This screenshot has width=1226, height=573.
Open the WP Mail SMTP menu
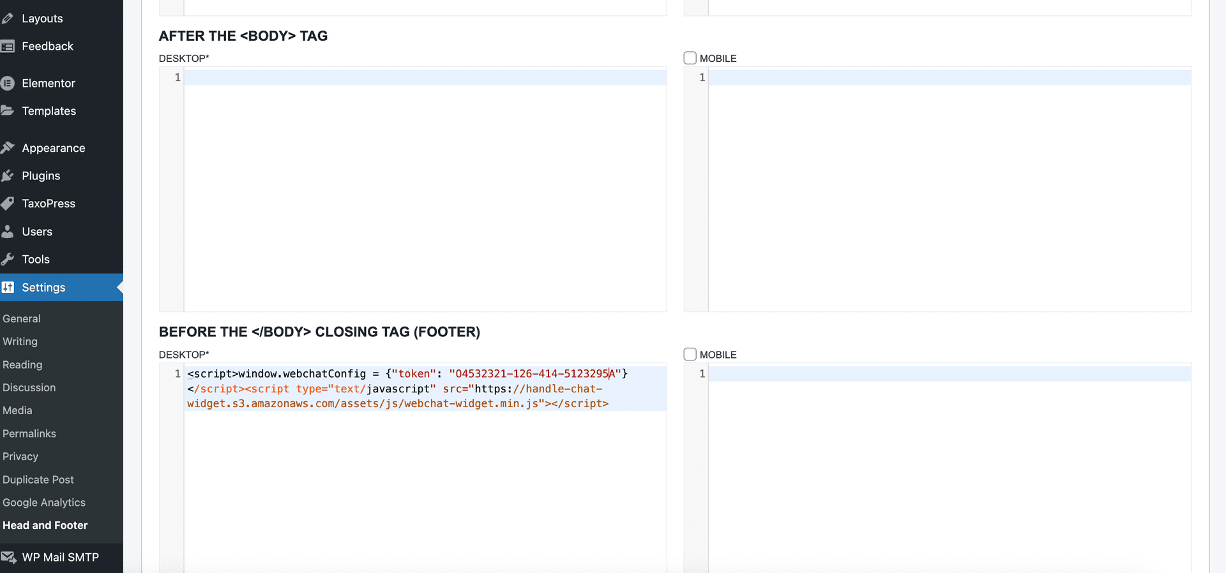[61, 557]
